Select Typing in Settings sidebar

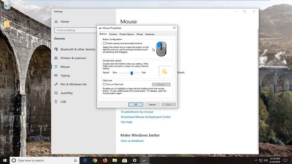pos(65,76)
